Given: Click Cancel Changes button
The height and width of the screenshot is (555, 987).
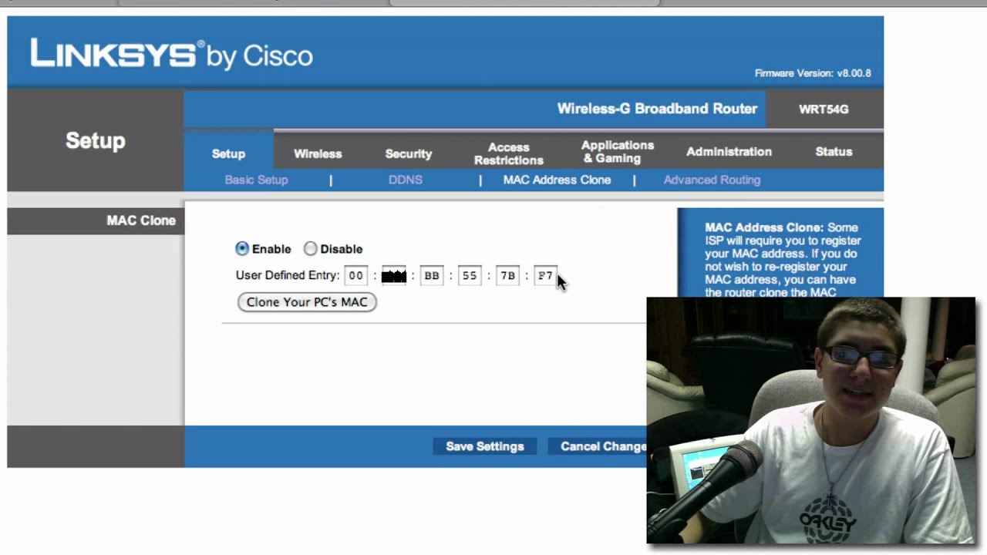Looking at the screenshot, I should pyautogui.click(x=598, y=446).
